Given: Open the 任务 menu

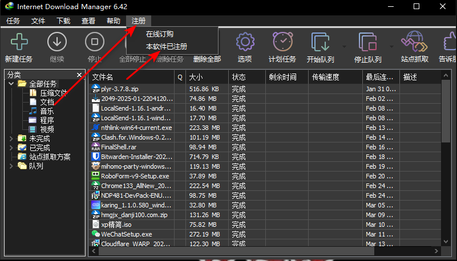Looking at the screenshot, I should pos(13,21).
